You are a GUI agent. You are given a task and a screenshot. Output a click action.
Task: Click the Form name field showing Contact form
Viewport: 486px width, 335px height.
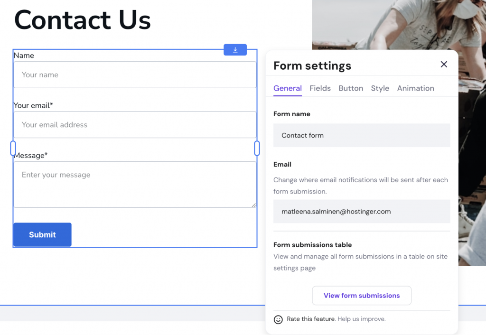[x=362, y=135]
